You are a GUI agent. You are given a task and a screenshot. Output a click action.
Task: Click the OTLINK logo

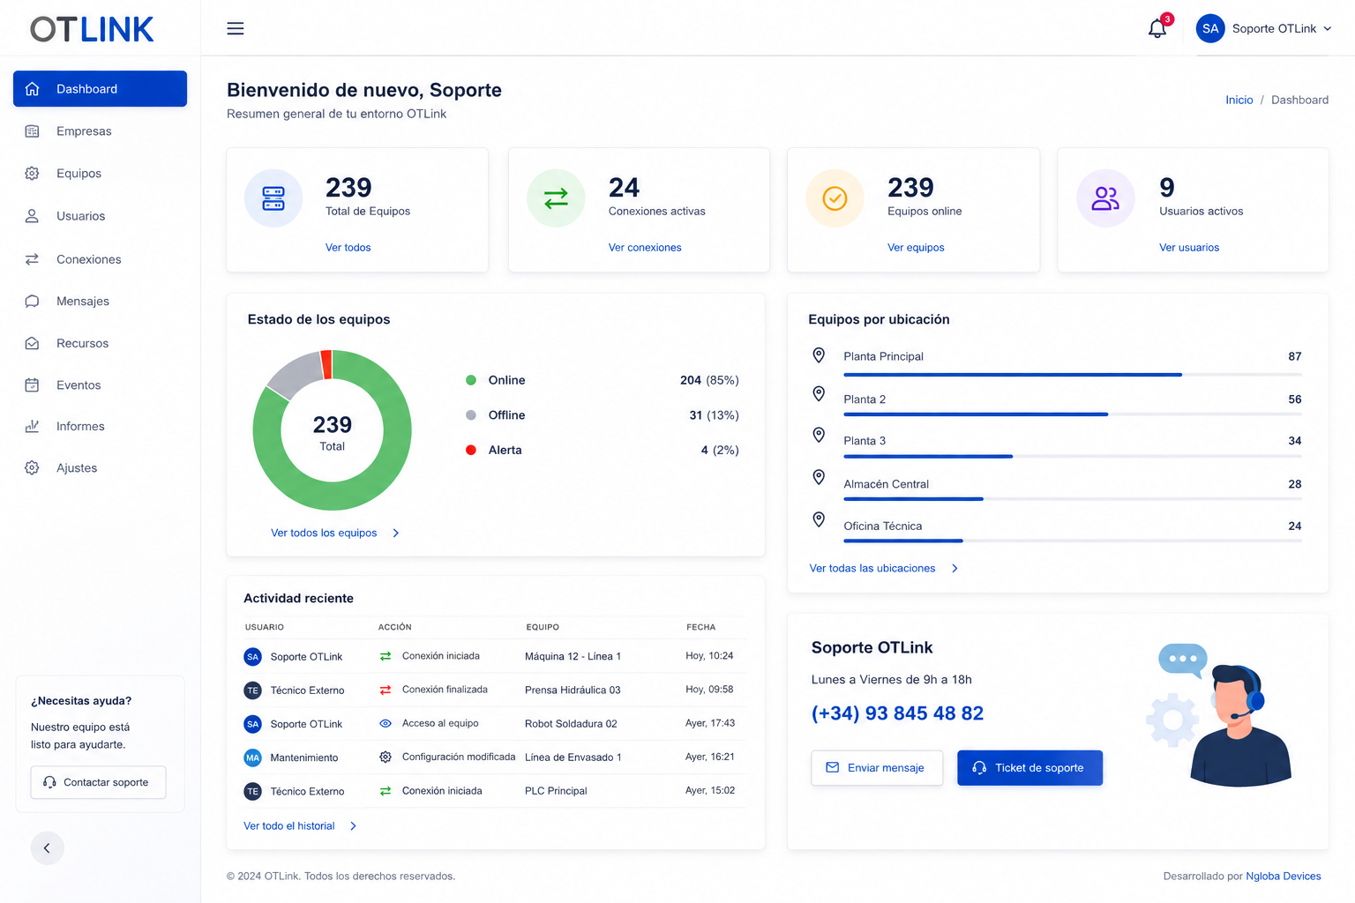[x=92, y=29]
